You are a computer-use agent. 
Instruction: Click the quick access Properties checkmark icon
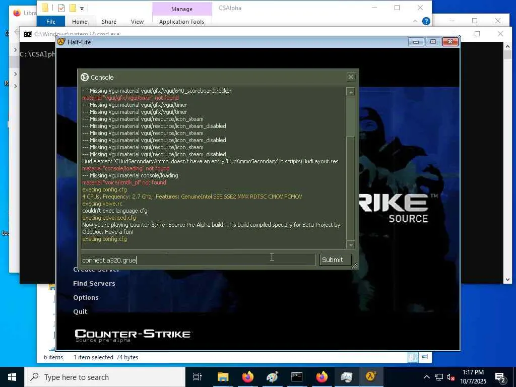(x=61, y=8)
